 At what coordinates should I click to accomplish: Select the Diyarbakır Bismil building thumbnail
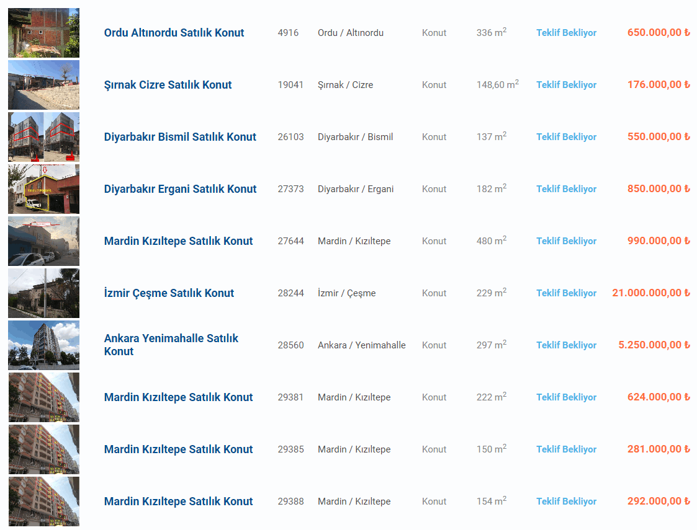tap(43, 137)
